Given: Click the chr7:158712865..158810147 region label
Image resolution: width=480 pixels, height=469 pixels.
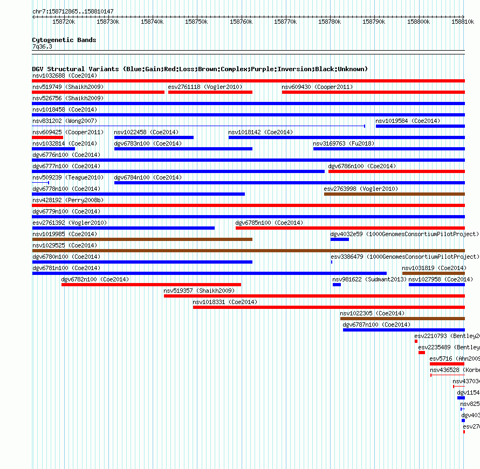Looking at the screenshot, I should [x=73, y=11].
